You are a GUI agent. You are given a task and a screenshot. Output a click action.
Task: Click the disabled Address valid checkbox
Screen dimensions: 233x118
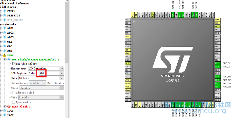(14, 93)
